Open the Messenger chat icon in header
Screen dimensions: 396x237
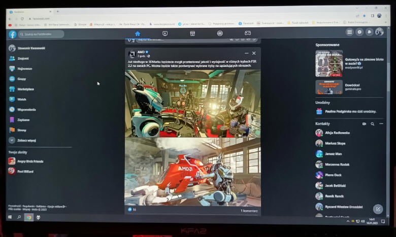point(359,32)
